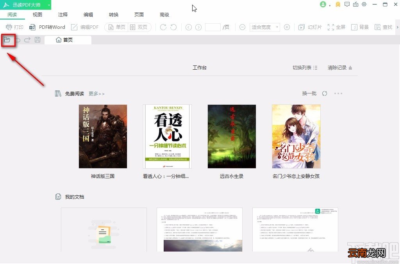The height and width of the screenshot is (264, 400).
Task: Zoom in with the plus icon
Action: click(x=287, y=27)
